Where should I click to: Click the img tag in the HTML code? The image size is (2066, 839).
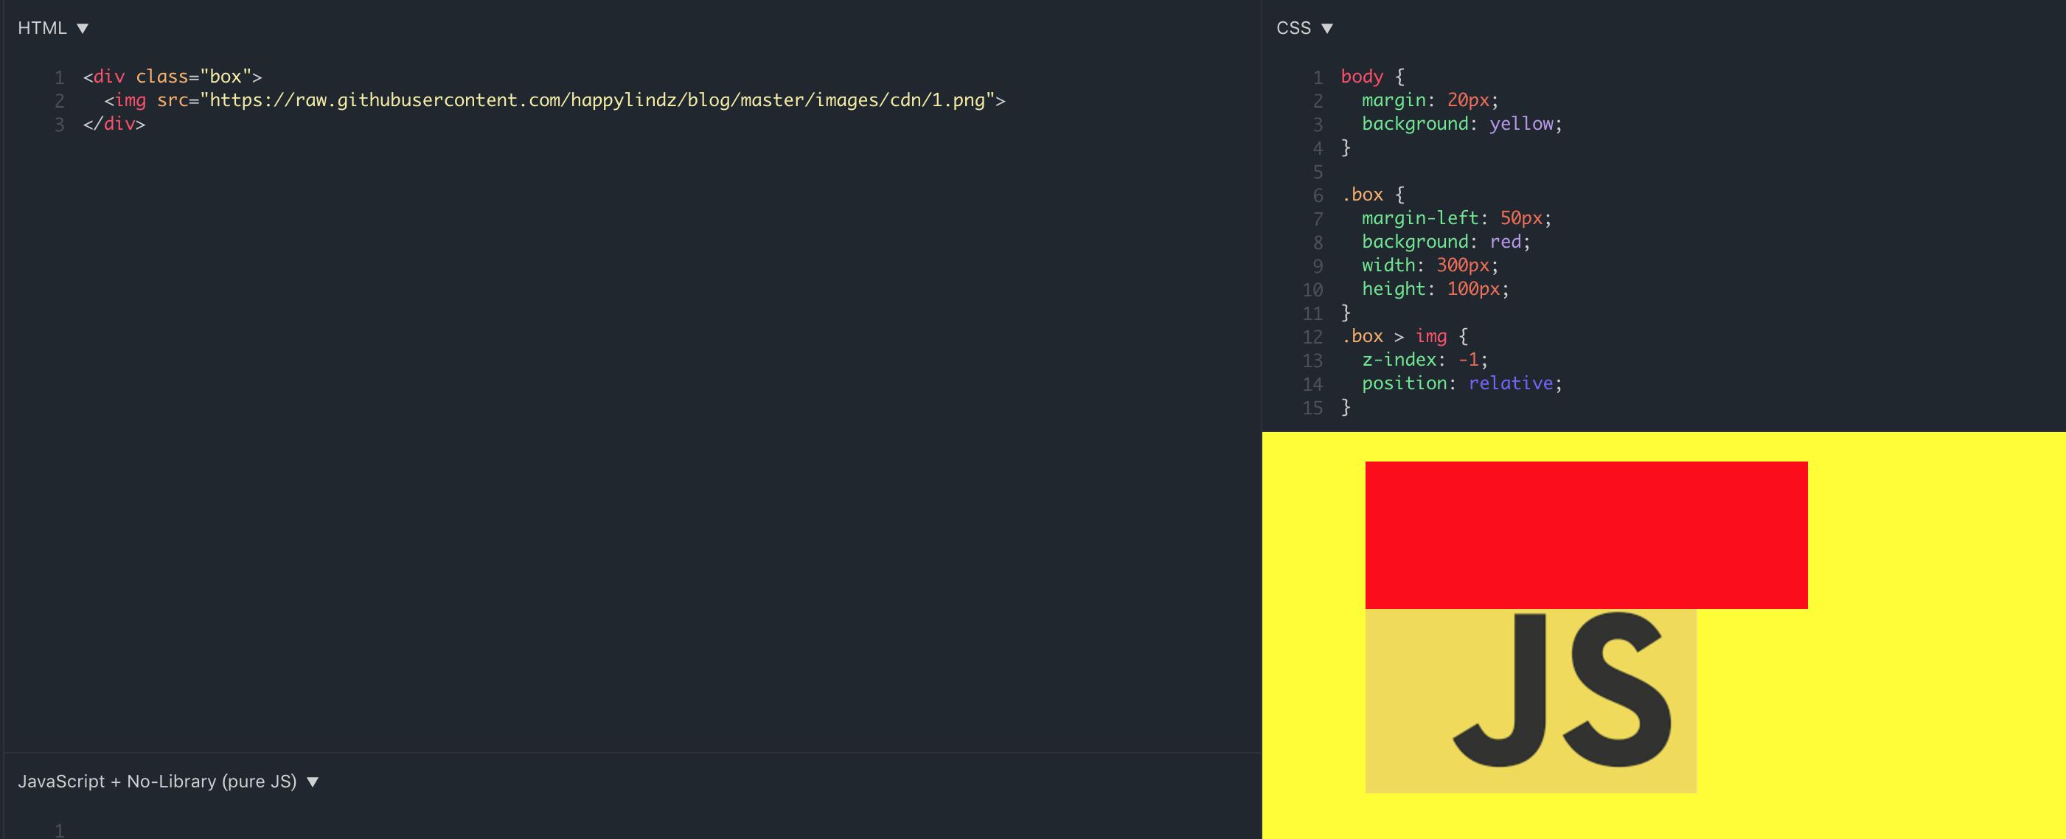pos(131,100)
